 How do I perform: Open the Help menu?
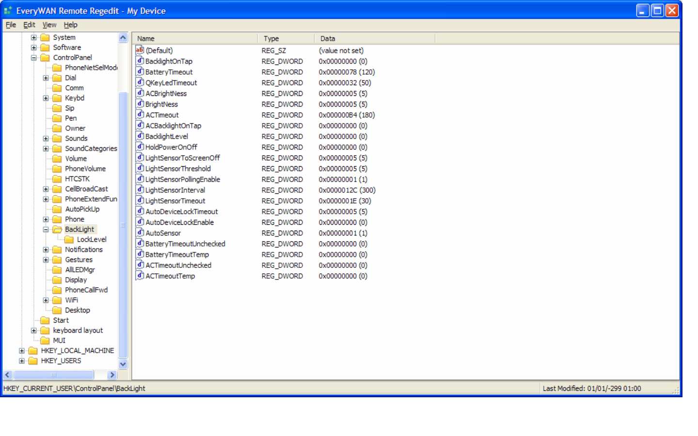[x=70, y=25]
